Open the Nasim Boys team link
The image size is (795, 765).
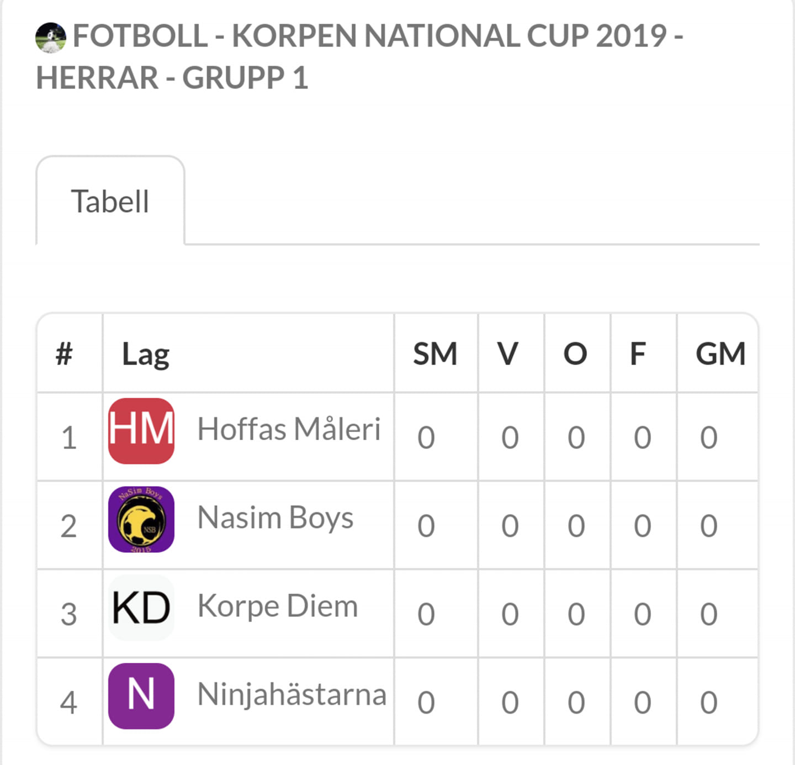[275, 518]
